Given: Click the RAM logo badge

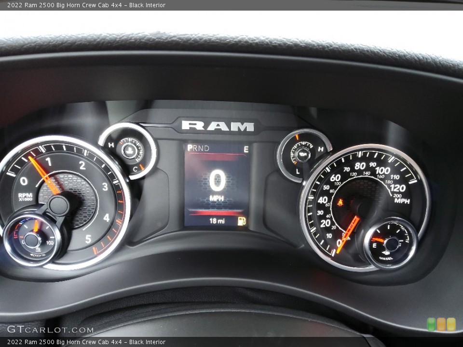Looking at the screenshot, I should tap(218, 126).
